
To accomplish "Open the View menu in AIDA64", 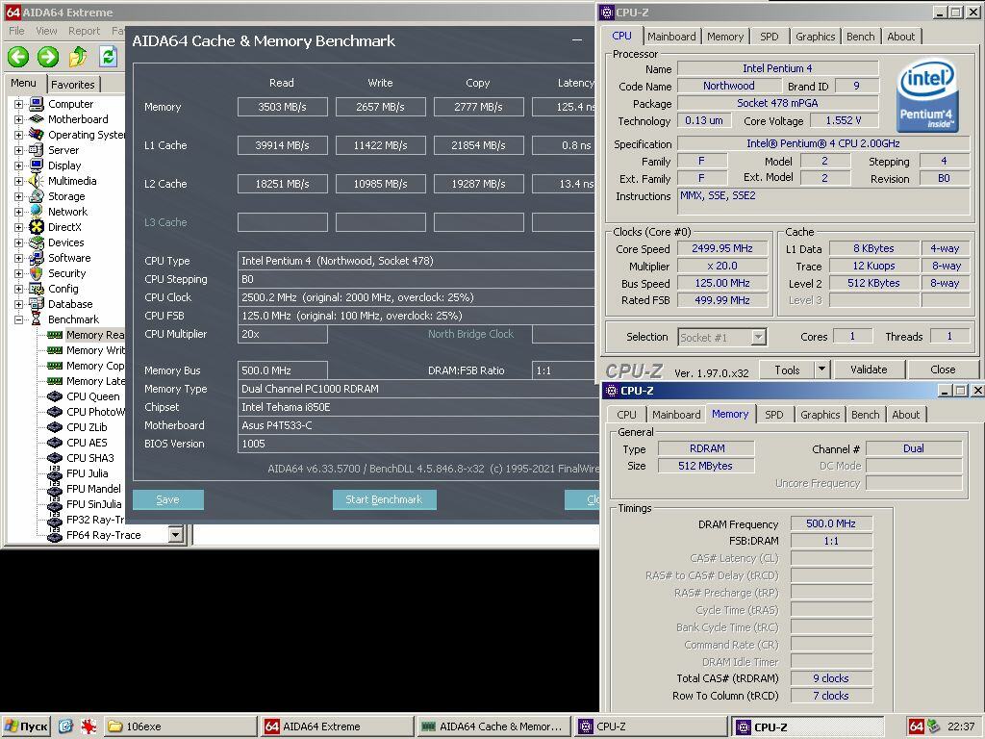I will [46, 30].
